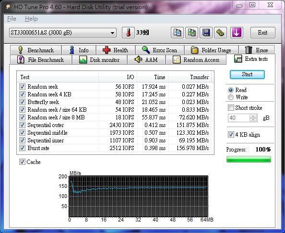Click the Transfer column header
The image size is (285, 233).
[190, 77]
